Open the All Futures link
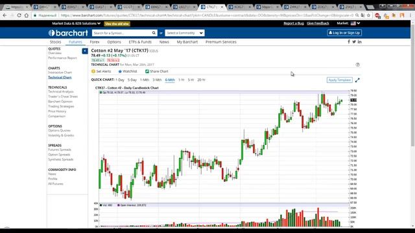Image resolution: width=415 pixels, height=233 pixels. point(56,184)
